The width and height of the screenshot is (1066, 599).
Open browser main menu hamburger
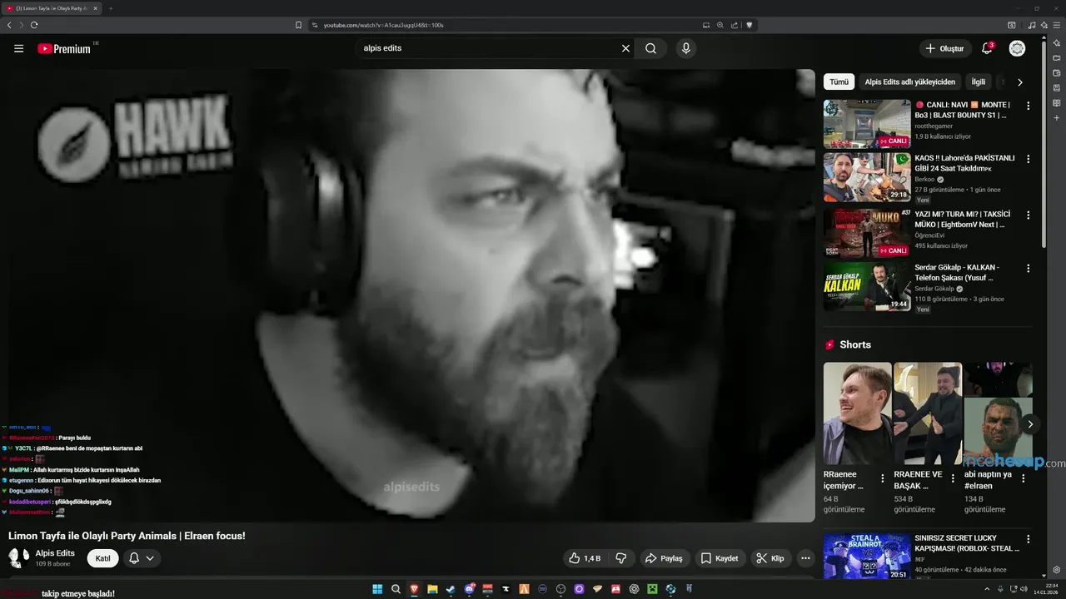click(x=1057, y=25)
